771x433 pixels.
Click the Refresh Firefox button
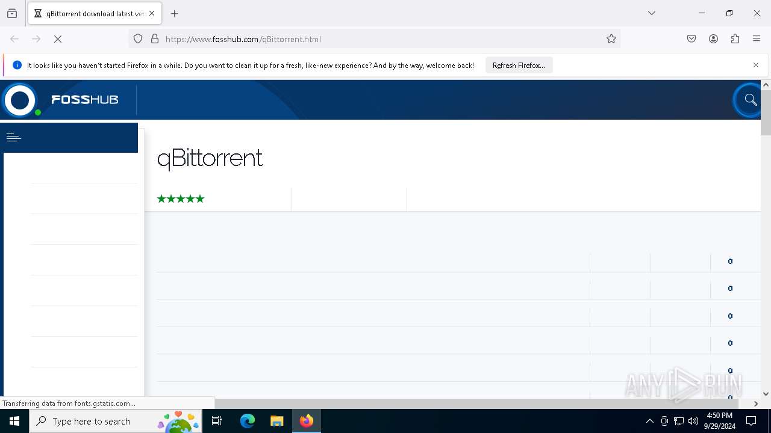(519, 65)
